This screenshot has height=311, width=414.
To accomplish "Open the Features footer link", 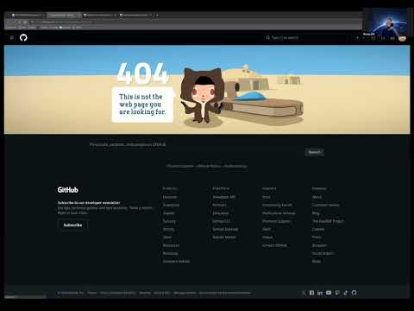I will [x=170, y=197].
